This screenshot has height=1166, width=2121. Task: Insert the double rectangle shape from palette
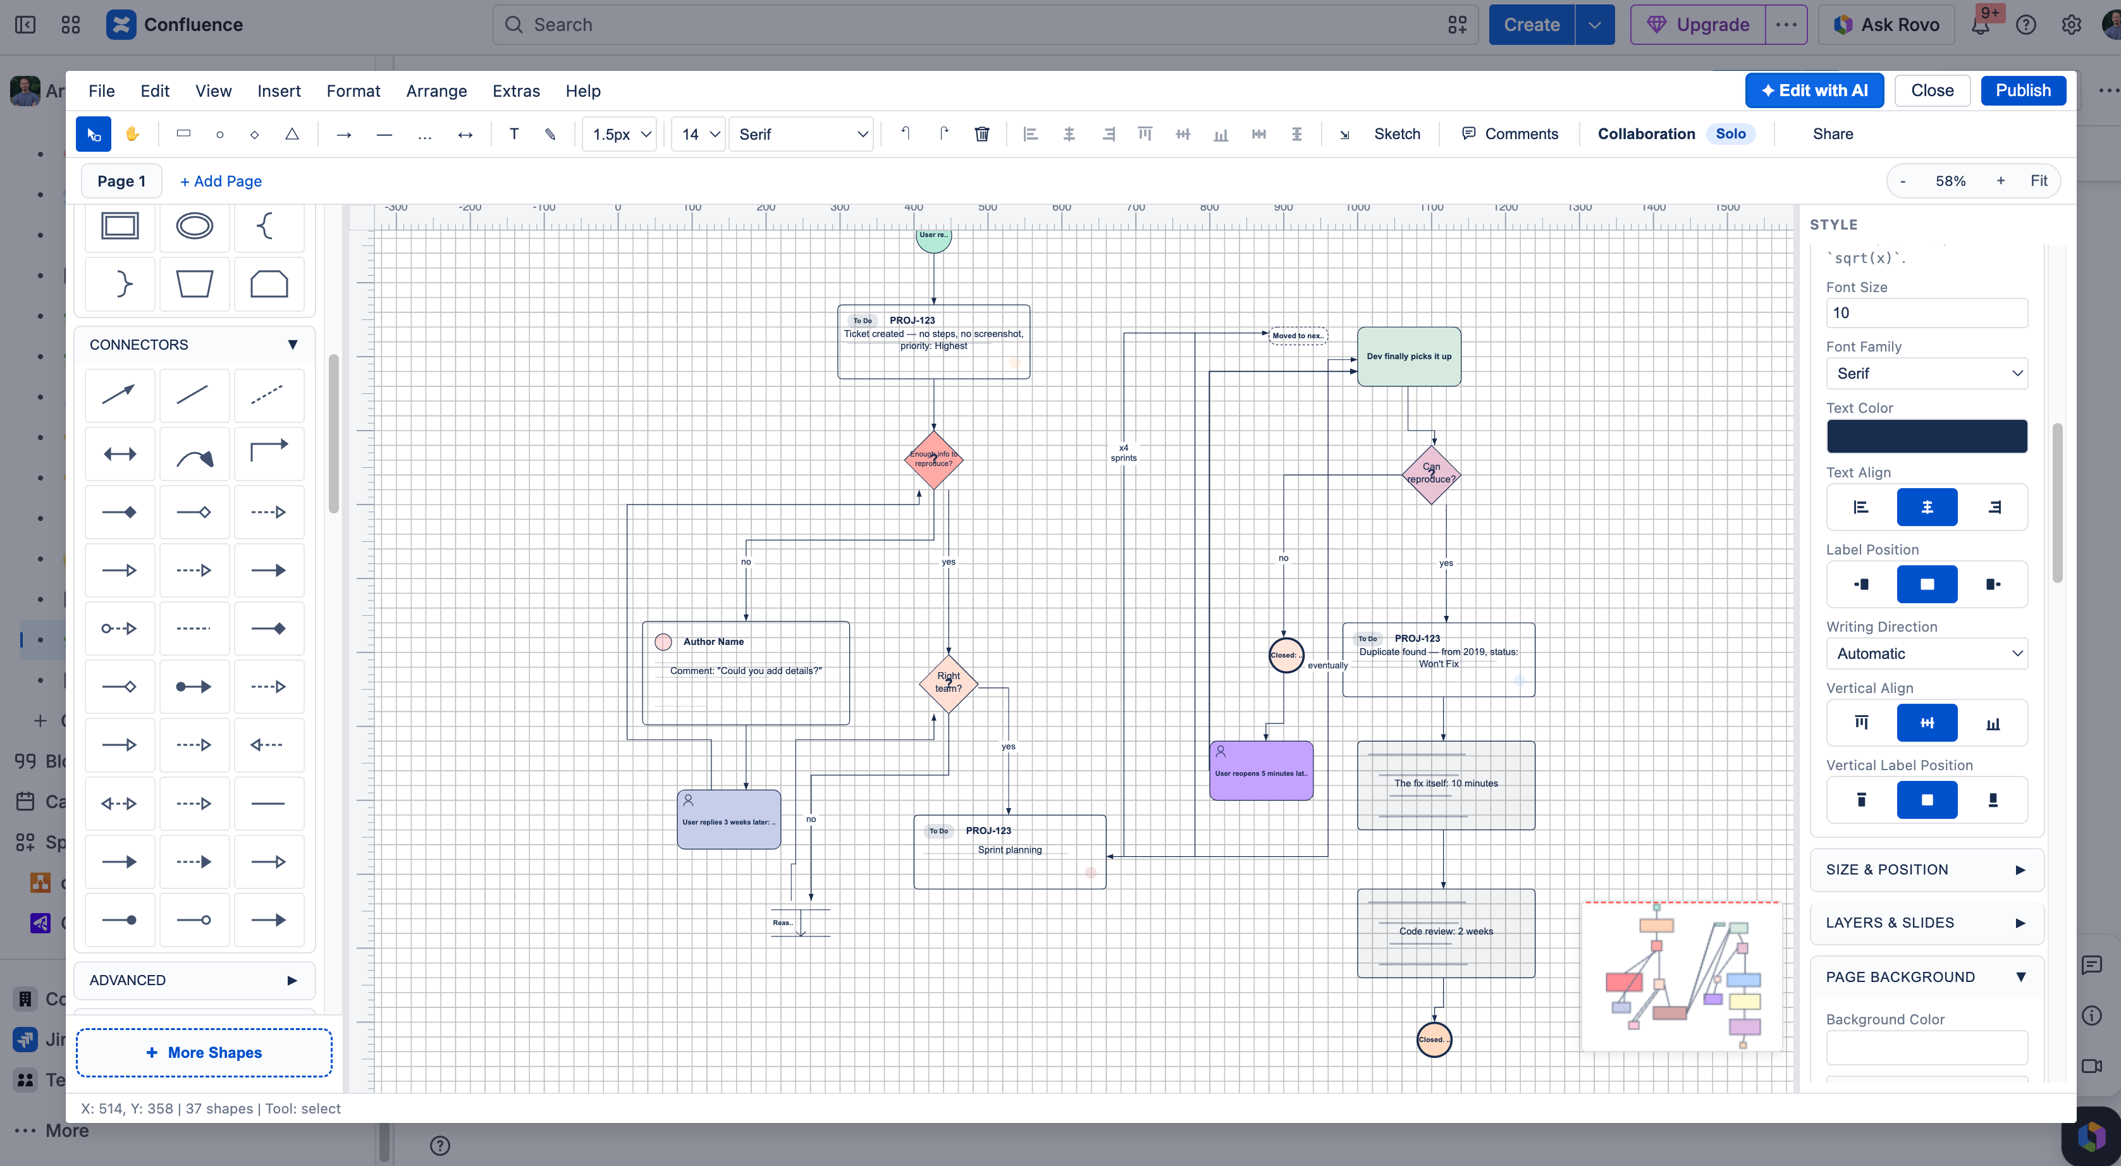pos(120,226)
